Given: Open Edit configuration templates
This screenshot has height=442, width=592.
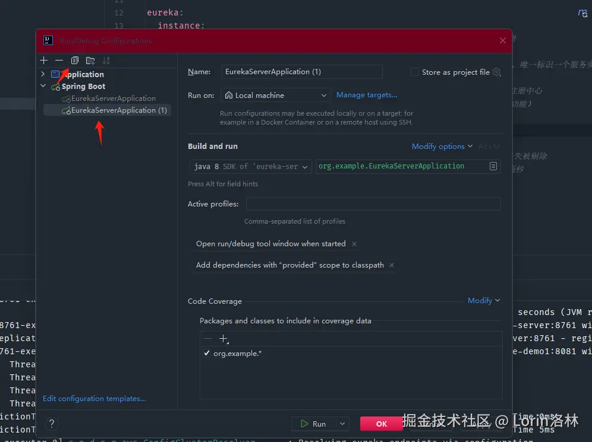Looking at the screenshot, I should (95, 398).
